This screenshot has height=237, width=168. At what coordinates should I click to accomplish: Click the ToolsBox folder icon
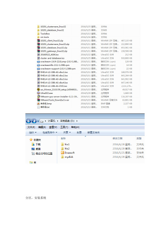(x=38, y=33)
